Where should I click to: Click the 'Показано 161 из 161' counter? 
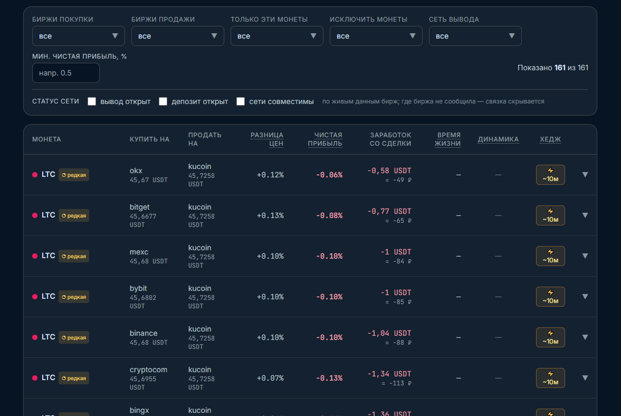tap(553, 68)
